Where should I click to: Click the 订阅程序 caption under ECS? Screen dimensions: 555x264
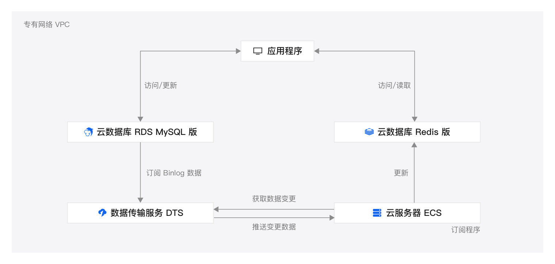(x=466, y=230)
